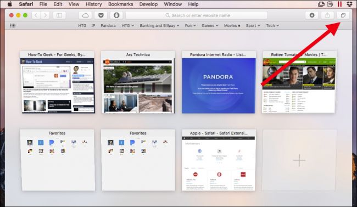The width and height of the screenshot is (357, 207).
Task: Open the Pandora bookmark
Action: tap(108, 25)
